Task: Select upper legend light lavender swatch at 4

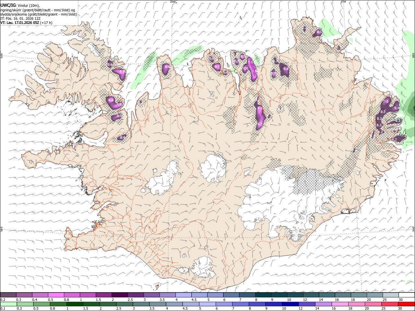Action: point(184,295)
